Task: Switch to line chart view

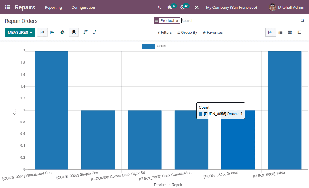Action: pos(52,32)
